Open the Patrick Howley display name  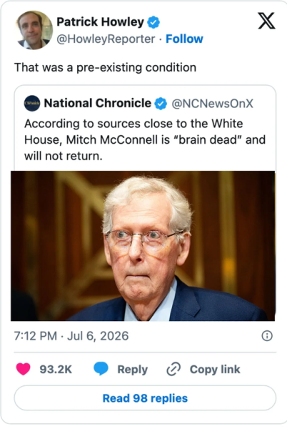tap(100, 22)
